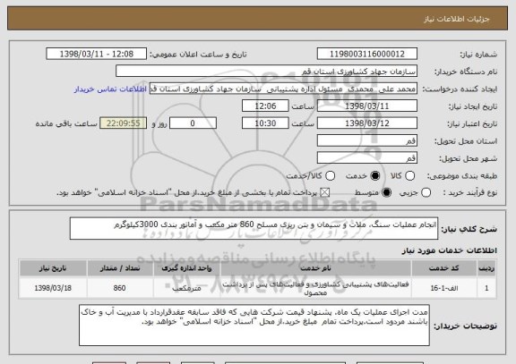Click the service code cell الف-1-16

[444, 288]
